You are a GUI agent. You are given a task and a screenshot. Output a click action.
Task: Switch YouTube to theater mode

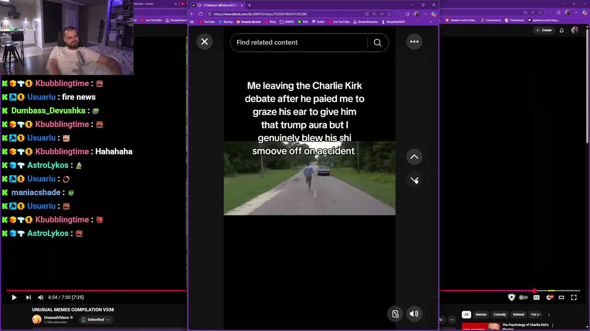coord(561,297)
